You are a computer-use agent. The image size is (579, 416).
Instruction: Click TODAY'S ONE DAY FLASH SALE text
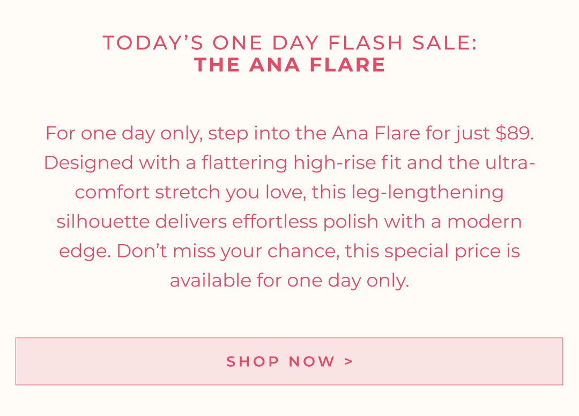(289, 42)
